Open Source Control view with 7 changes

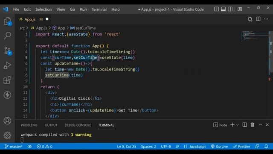click(7, 51)
